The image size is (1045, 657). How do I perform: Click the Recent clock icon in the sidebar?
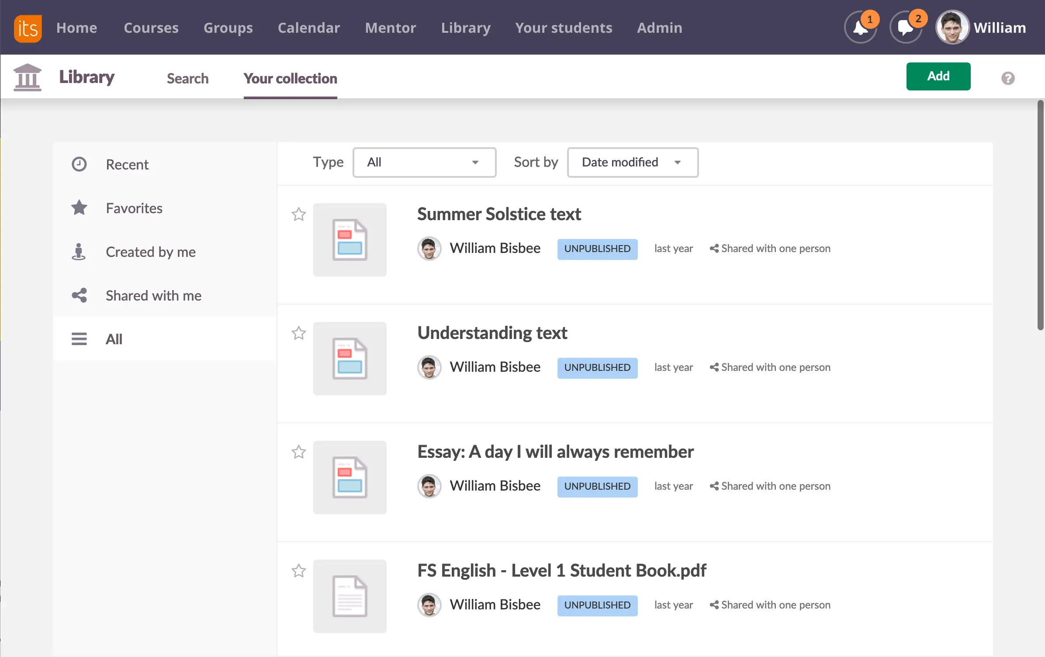click(x=79, y=164)
